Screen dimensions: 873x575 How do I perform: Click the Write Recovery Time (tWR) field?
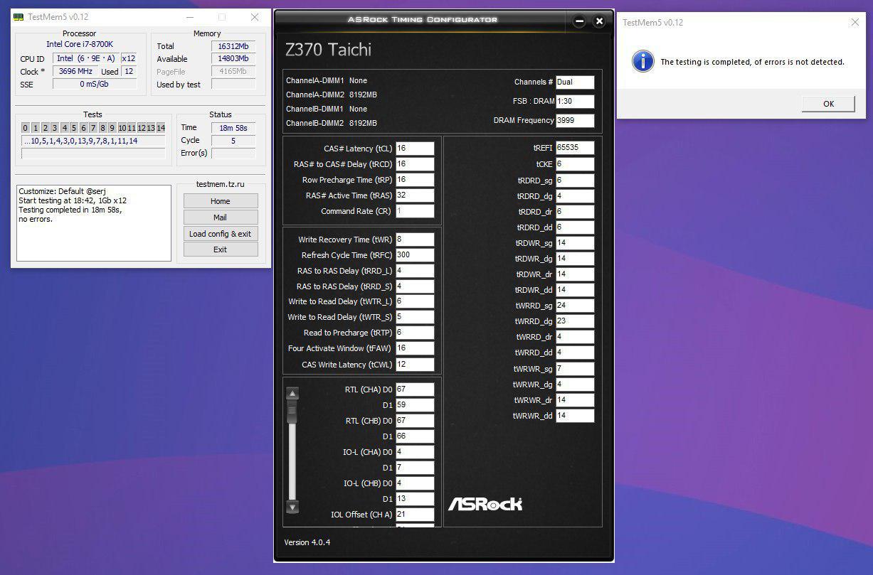(415, 240)
